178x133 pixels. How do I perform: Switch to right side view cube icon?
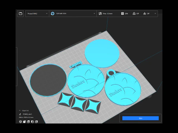[36, 122]
